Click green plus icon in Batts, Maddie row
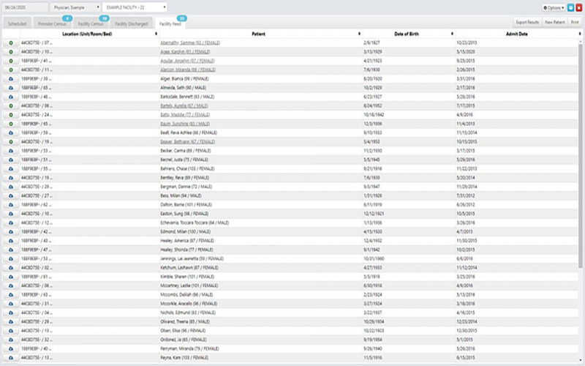Viewport: 585px width, 366px height. coord(11,115)
